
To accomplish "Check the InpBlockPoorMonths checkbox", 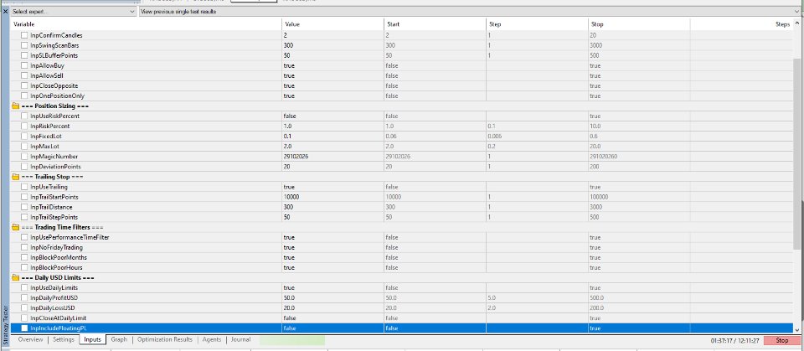I will coord(24,258).
